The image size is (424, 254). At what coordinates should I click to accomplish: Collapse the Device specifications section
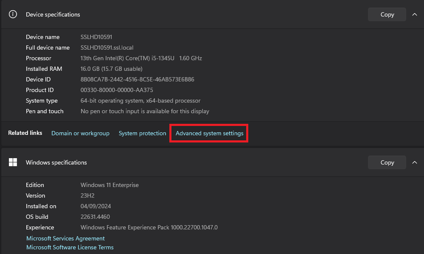click(x=415, y=14)
